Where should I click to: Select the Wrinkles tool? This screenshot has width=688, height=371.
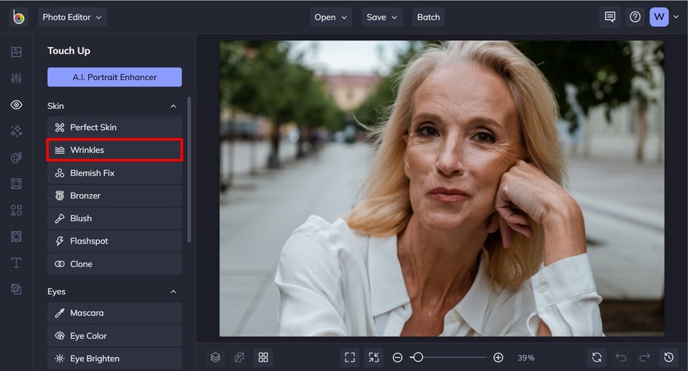(x=114, y=150)
